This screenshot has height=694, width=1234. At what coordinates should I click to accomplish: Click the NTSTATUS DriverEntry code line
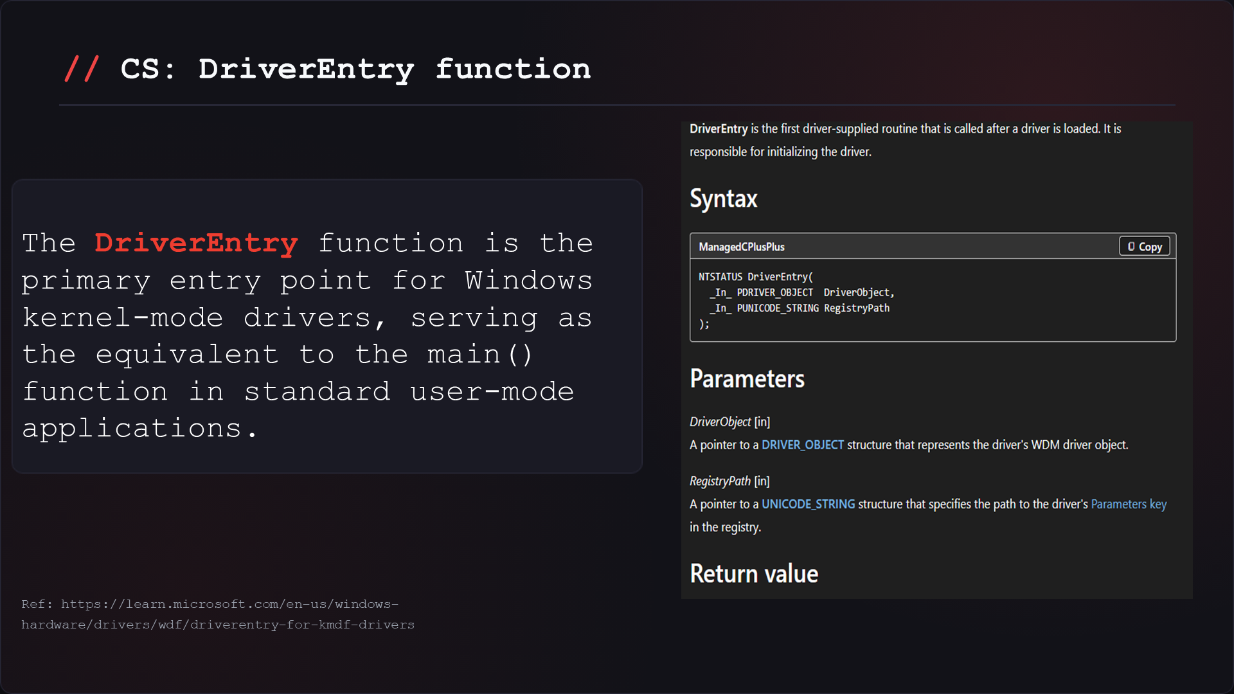(x=756, y=277)
